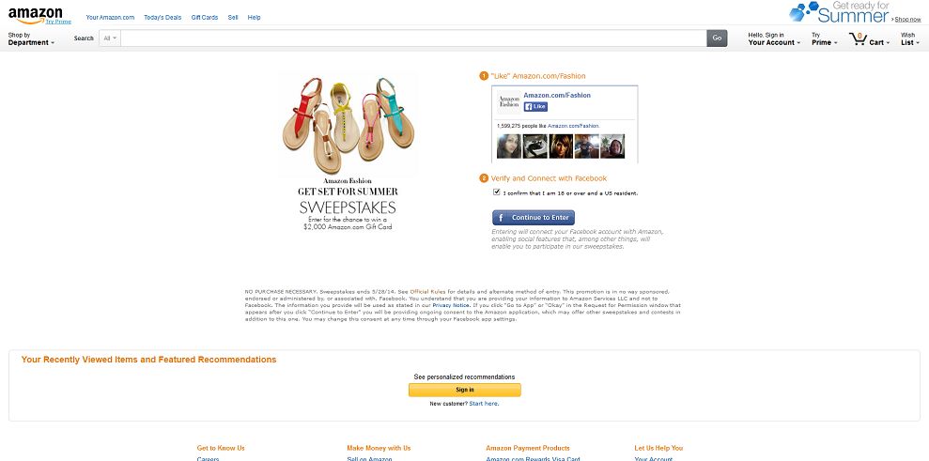Open Today's Deals in top navigation

(x=163, y=18)
